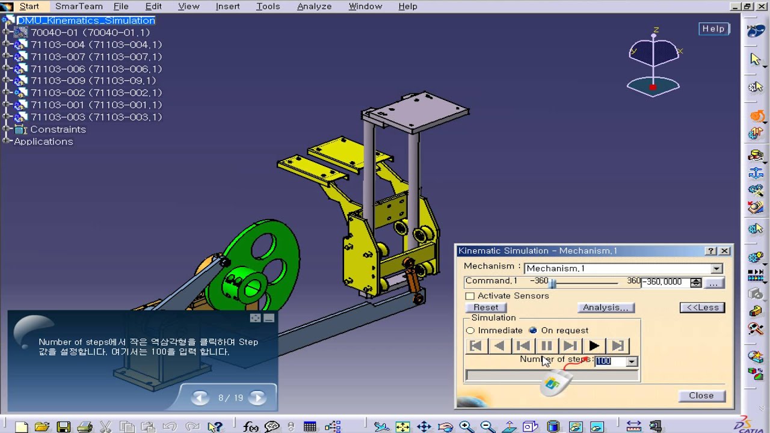Click the ellipsis button beside command value

[x=713, y=282]
